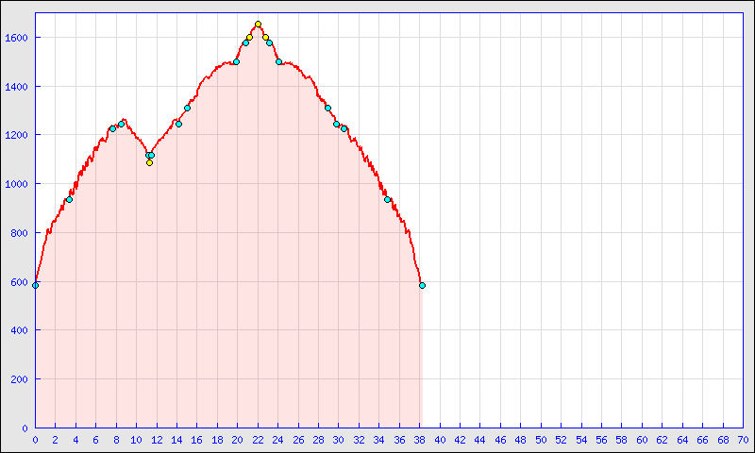Click the 38 label on the distance axis
The height and width of the screenshot is (453, 755).
tap(419, 440)
